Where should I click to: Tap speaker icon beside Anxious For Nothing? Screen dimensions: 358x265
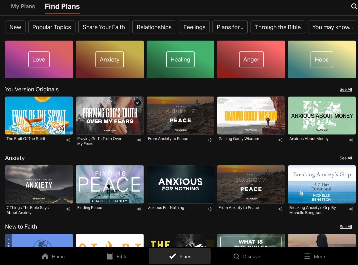(209, 209)
